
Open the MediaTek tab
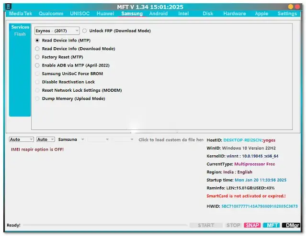tap(21, 14)
